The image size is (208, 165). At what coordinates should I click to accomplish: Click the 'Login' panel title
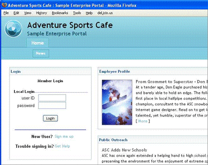tap(15, 71)
